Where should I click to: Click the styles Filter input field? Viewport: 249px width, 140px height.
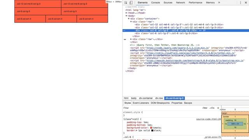coord(162,108)
